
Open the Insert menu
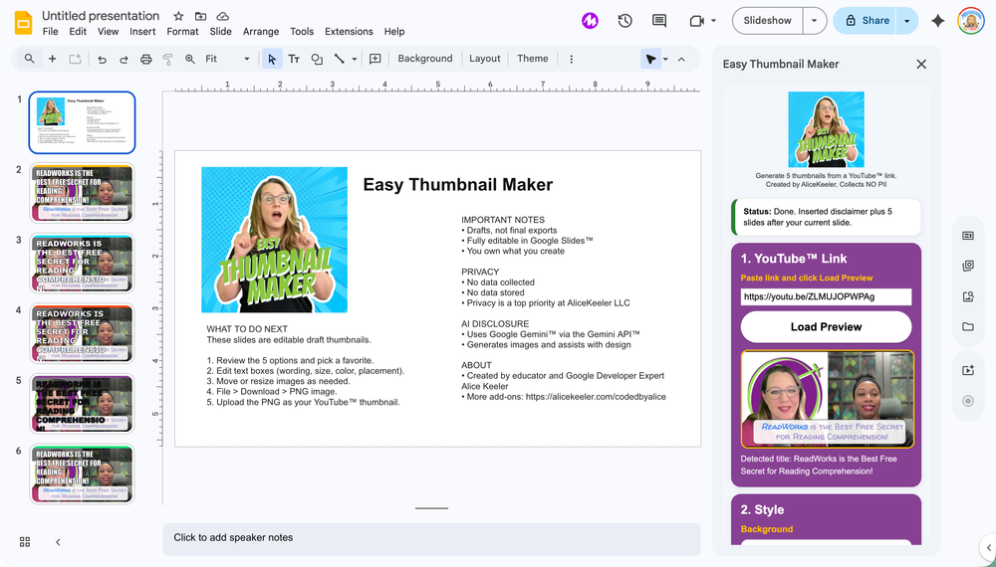[x=142, y=32]
